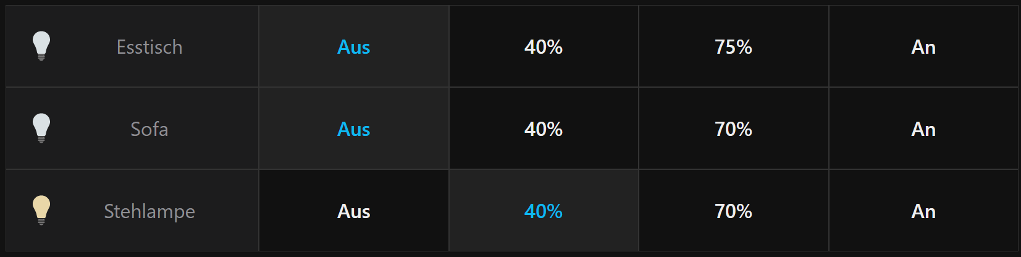Image resolution: width=1021 pixels, height=257 pixels.
Task: Open the Esstisch light label
Action: (x=149, y=47)
